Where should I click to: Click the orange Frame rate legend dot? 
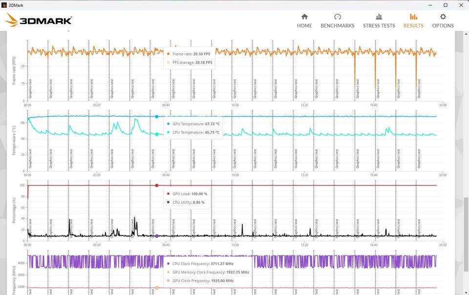tap(169, 54)
